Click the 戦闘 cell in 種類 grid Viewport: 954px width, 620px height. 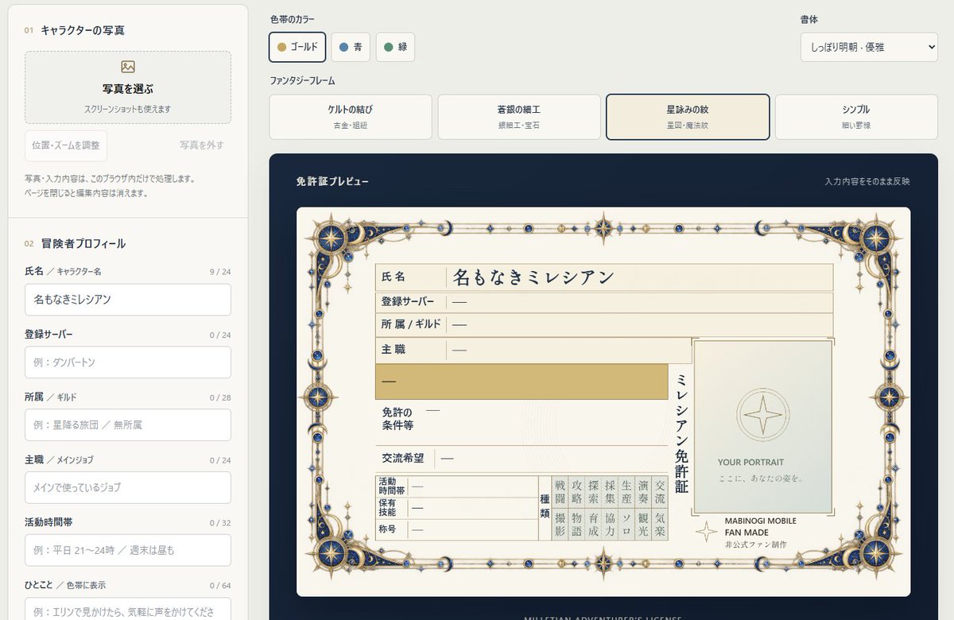point(560,492)
